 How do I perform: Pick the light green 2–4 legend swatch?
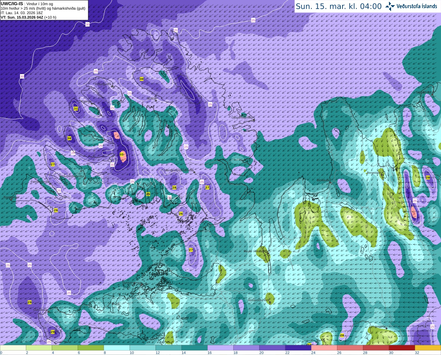coord(39,348)
